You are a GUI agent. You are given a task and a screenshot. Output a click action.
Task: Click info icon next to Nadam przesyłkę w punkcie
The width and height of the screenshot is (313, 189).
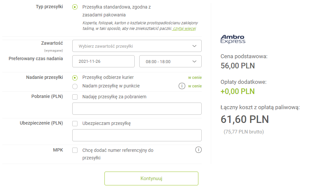point(181,86)
